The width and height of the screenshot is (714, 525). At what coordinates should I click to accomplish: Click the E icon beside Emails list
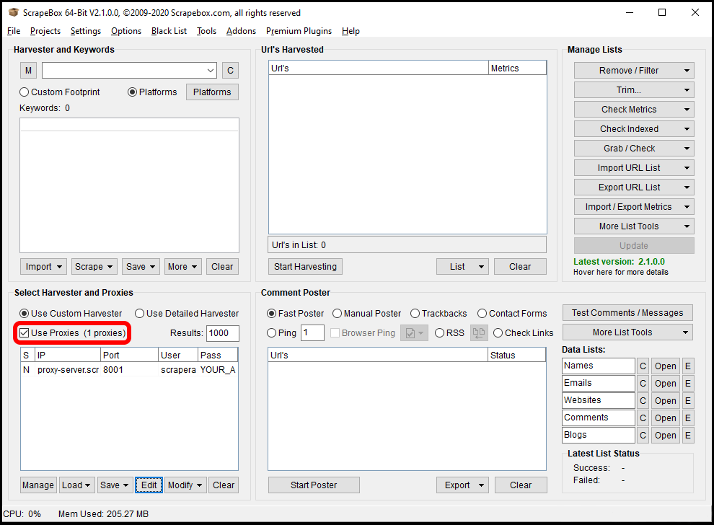688,383
